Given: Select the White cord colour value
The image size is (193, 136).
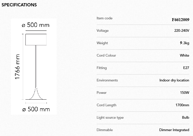Looking at the screenshot, I should point(184,55).
